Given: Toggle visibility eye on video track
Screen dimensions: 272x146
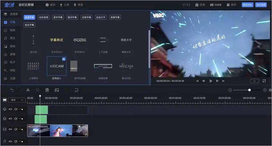Looking at the screenshot, I should tap(10, 129).
